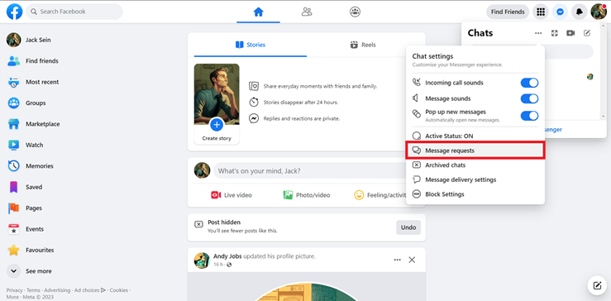The width and height of the screenshot is (611, 301).
Task: Open the Advertising footer link
Action: click(57, 290)
